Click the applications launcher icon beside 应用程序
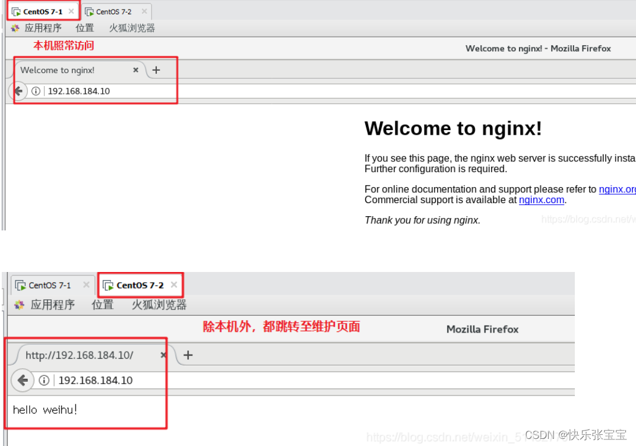Viewport: 636px width, 446px height. pos(15,27)
